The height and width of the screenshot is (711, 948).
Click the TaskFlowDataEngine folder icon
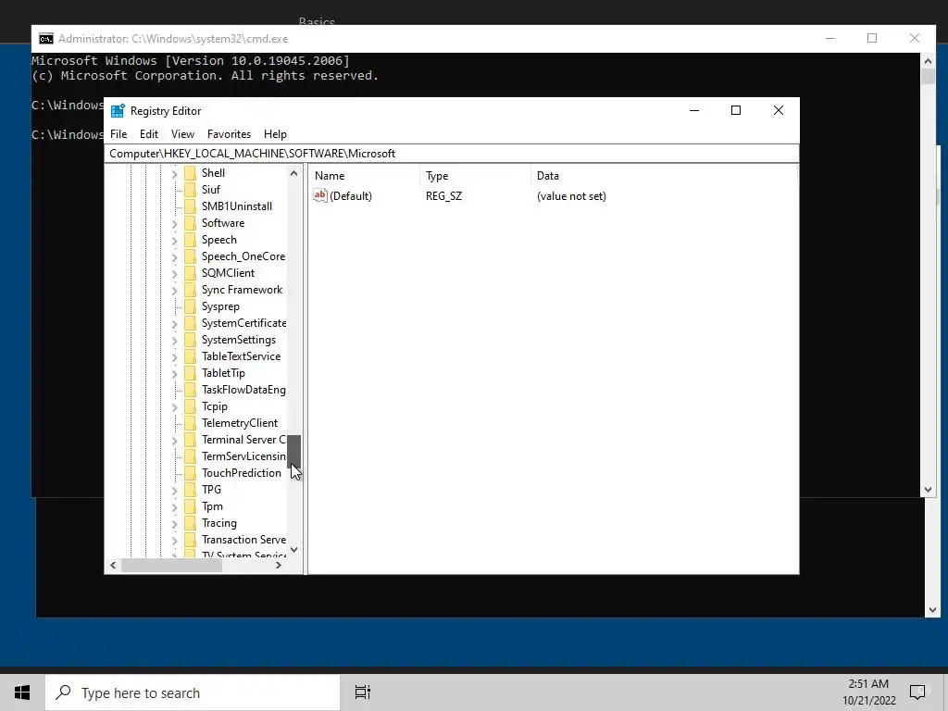(x=190, y=390)
